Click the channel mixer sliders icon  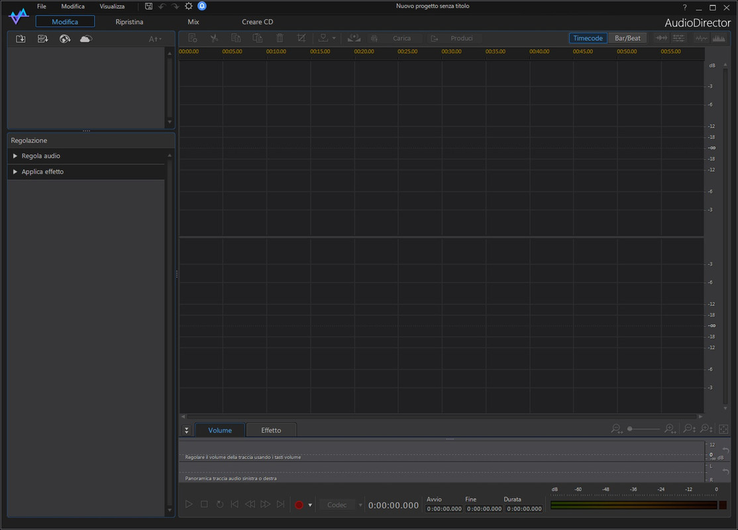pos(678,38)
